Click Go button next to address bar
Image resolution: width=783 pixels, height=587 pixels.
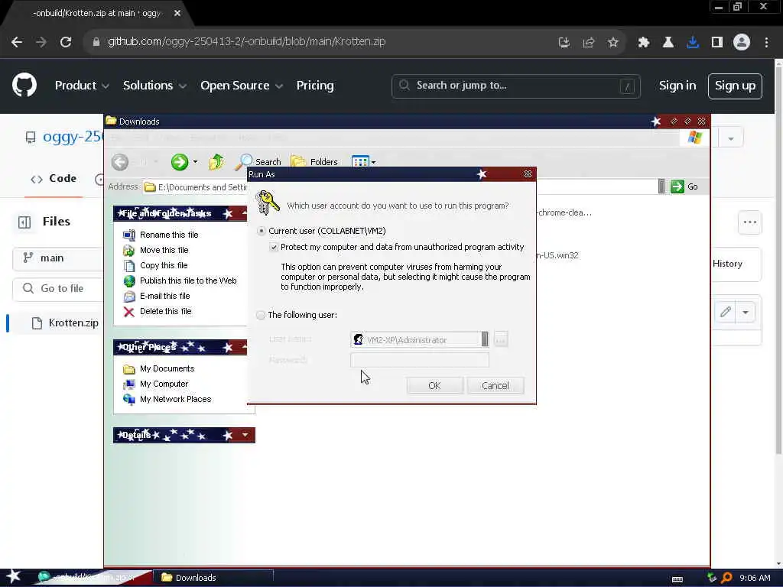point(684,186)
